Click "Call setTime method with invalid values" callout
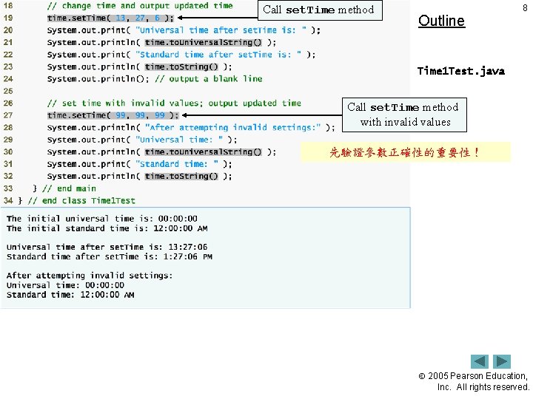 pos(404,115)
